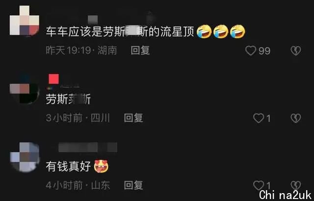314x201 pixels.
Task: Dislike the Hunan comment with broken heart
Action: (295, 51)
